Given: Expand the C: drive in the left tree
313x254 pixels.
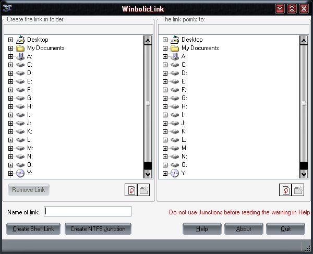Looking at the screenshot, I should (x=11, y=65).
